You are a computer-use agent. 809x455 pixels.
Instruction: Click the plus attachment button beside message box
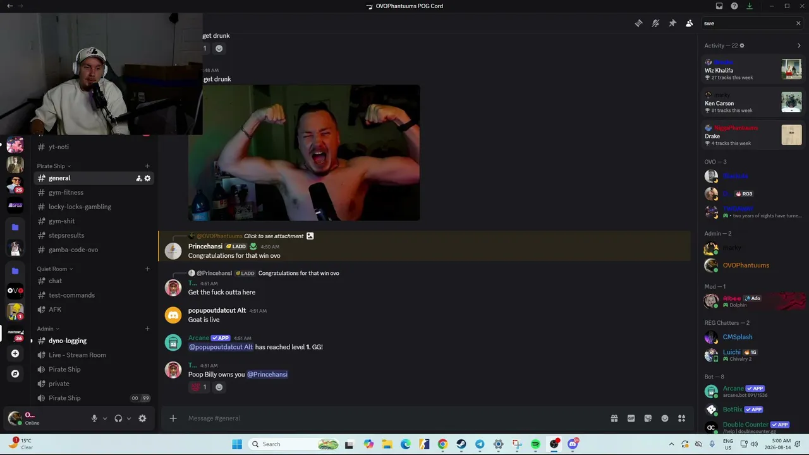[173, 418]
